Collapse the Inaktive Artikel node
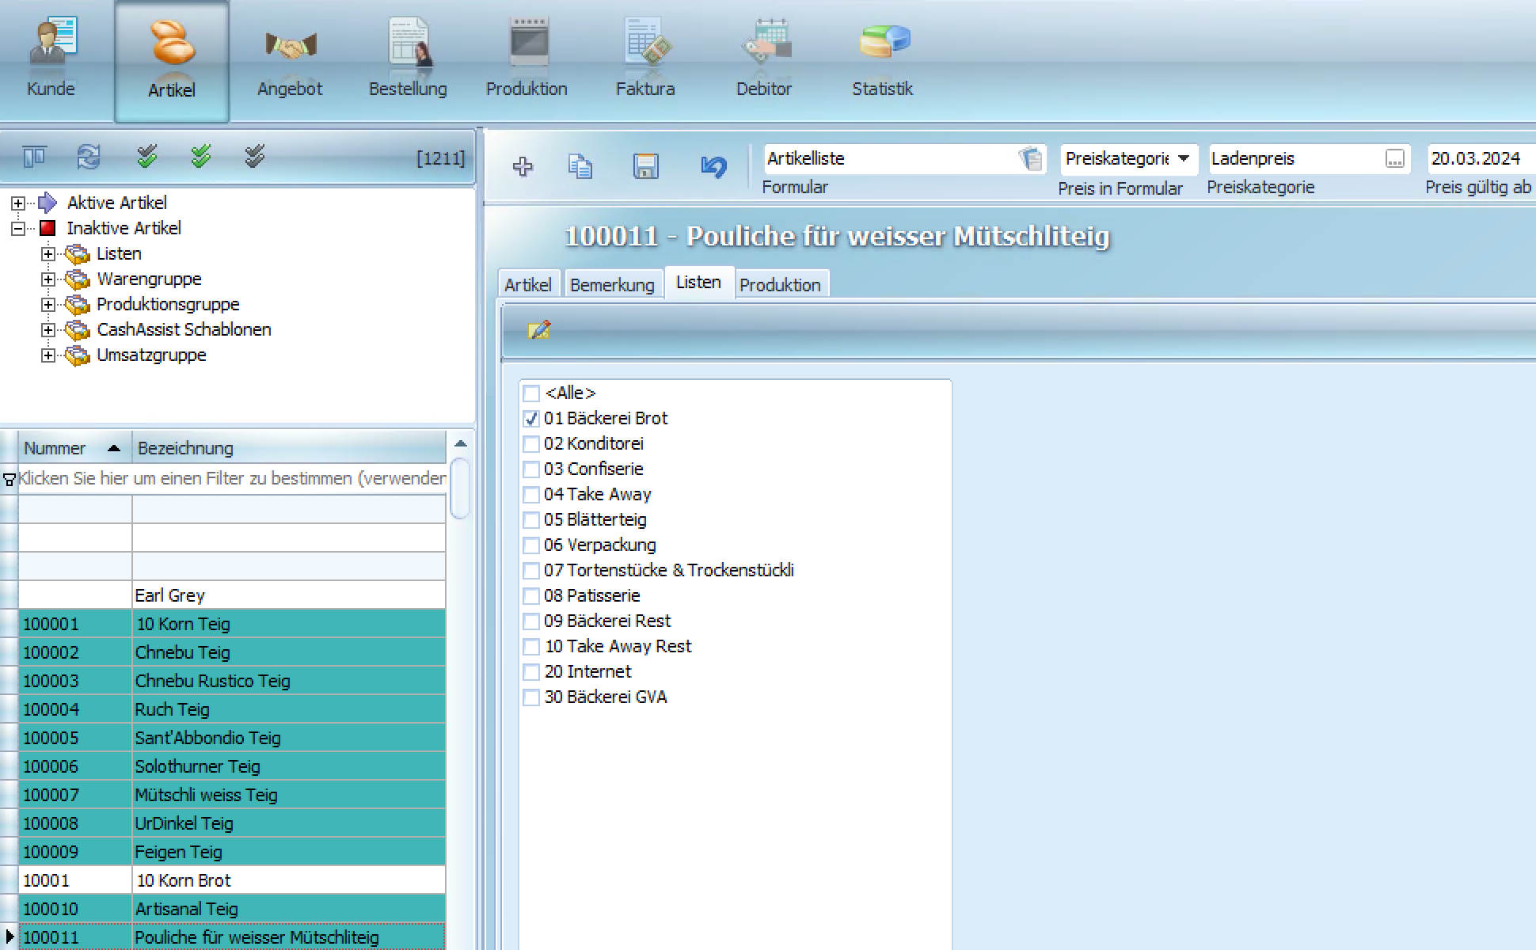Screen dimensions: 1536x950 [x=17, y=229]
